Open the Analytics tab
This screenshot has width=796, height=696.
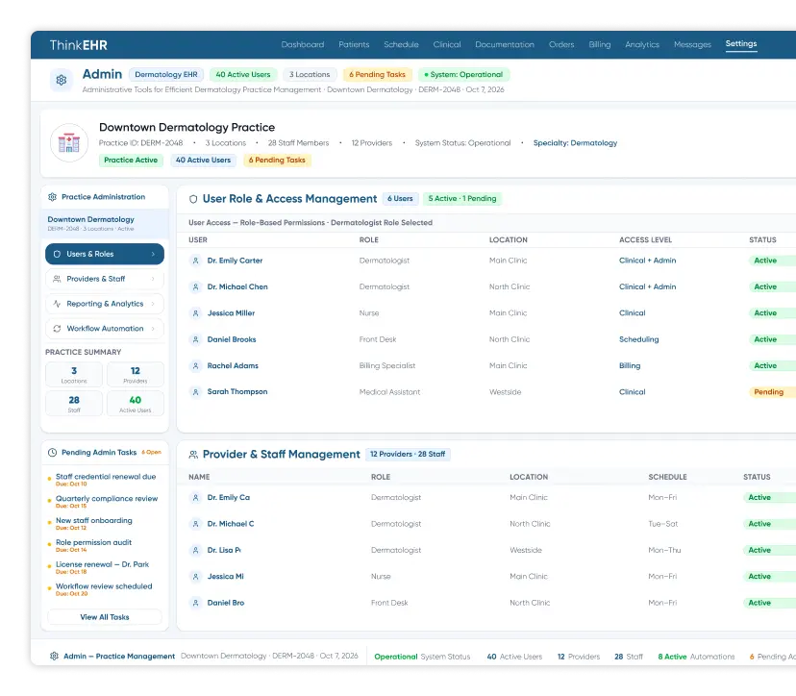click(x=642, y=44)
